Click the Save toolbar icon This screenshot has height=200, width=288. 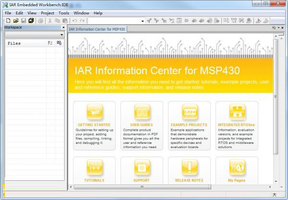tap(24, 21)
